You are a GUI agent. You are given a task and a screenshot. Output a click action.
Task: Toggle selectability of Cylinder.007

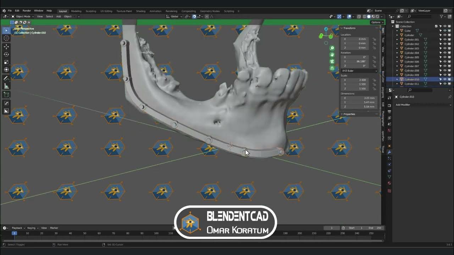click(x=441, y=66)
